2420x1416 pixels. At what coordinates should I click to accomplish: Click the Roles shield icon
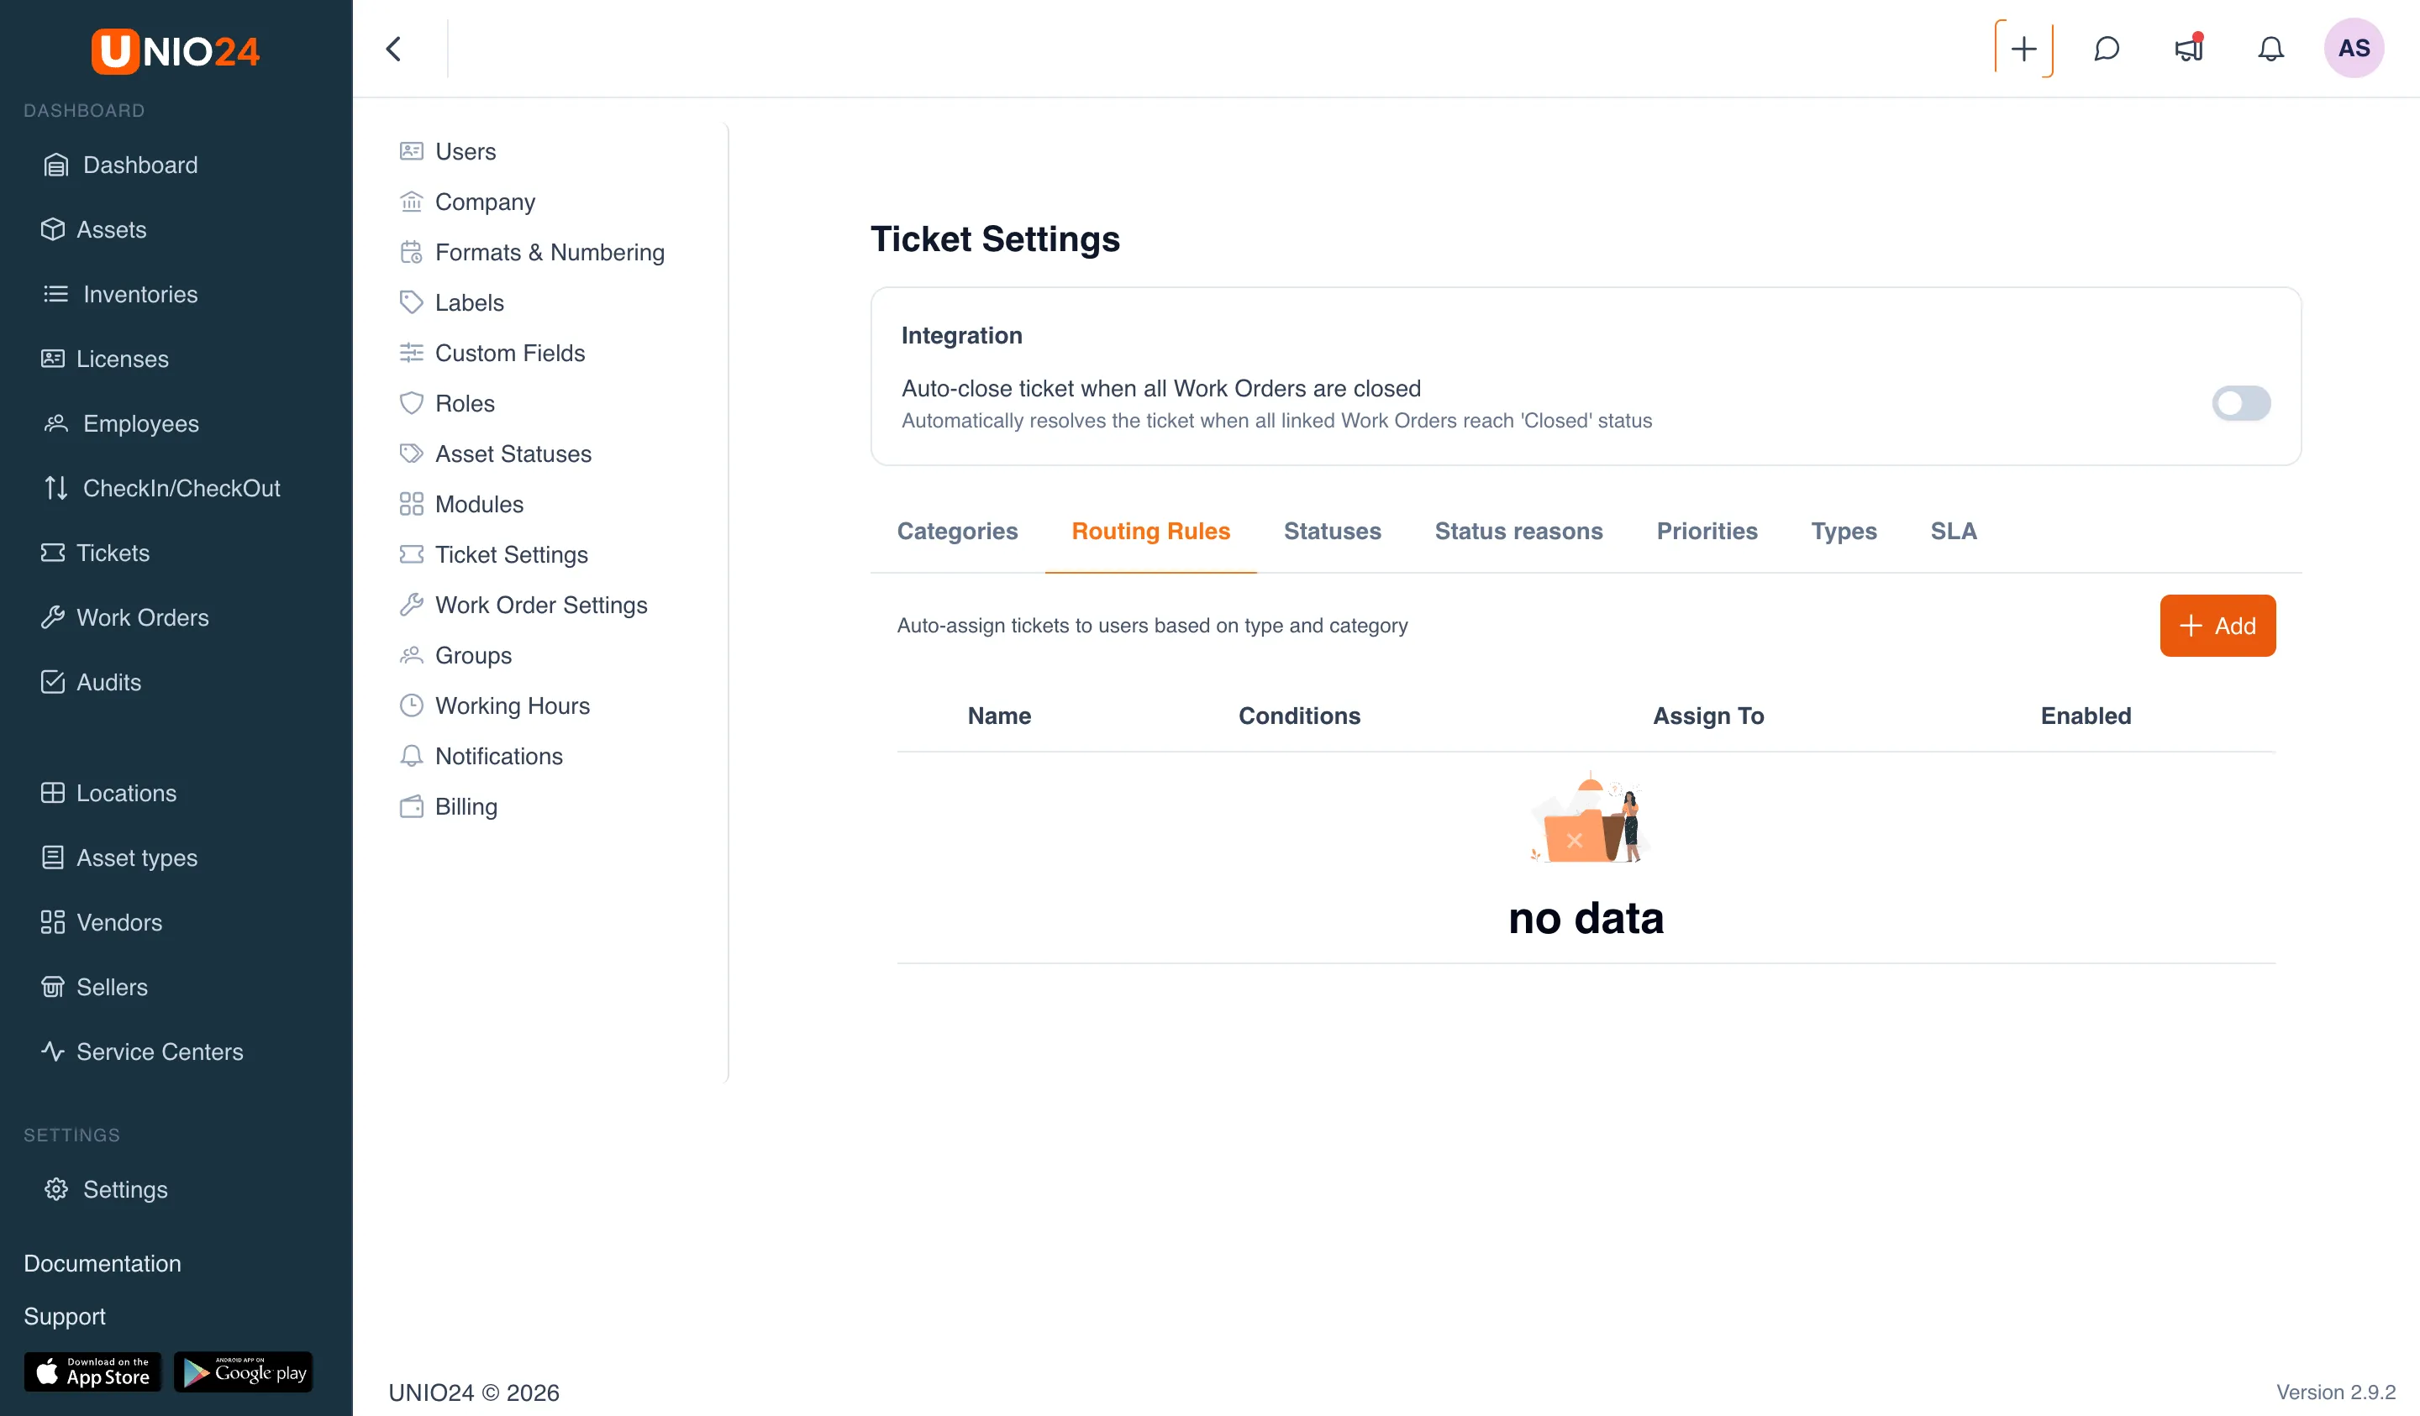(411, 403)
